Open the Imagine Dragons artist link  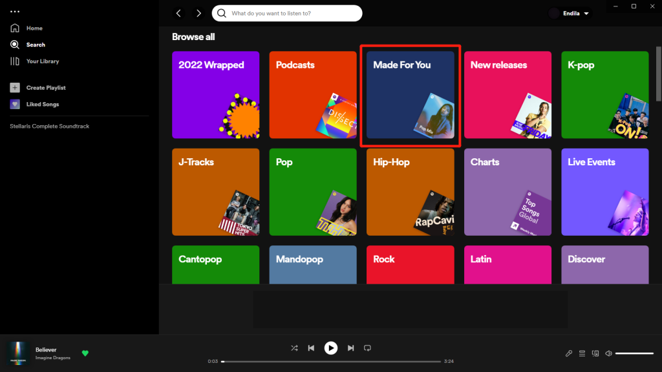pos(53,358)
